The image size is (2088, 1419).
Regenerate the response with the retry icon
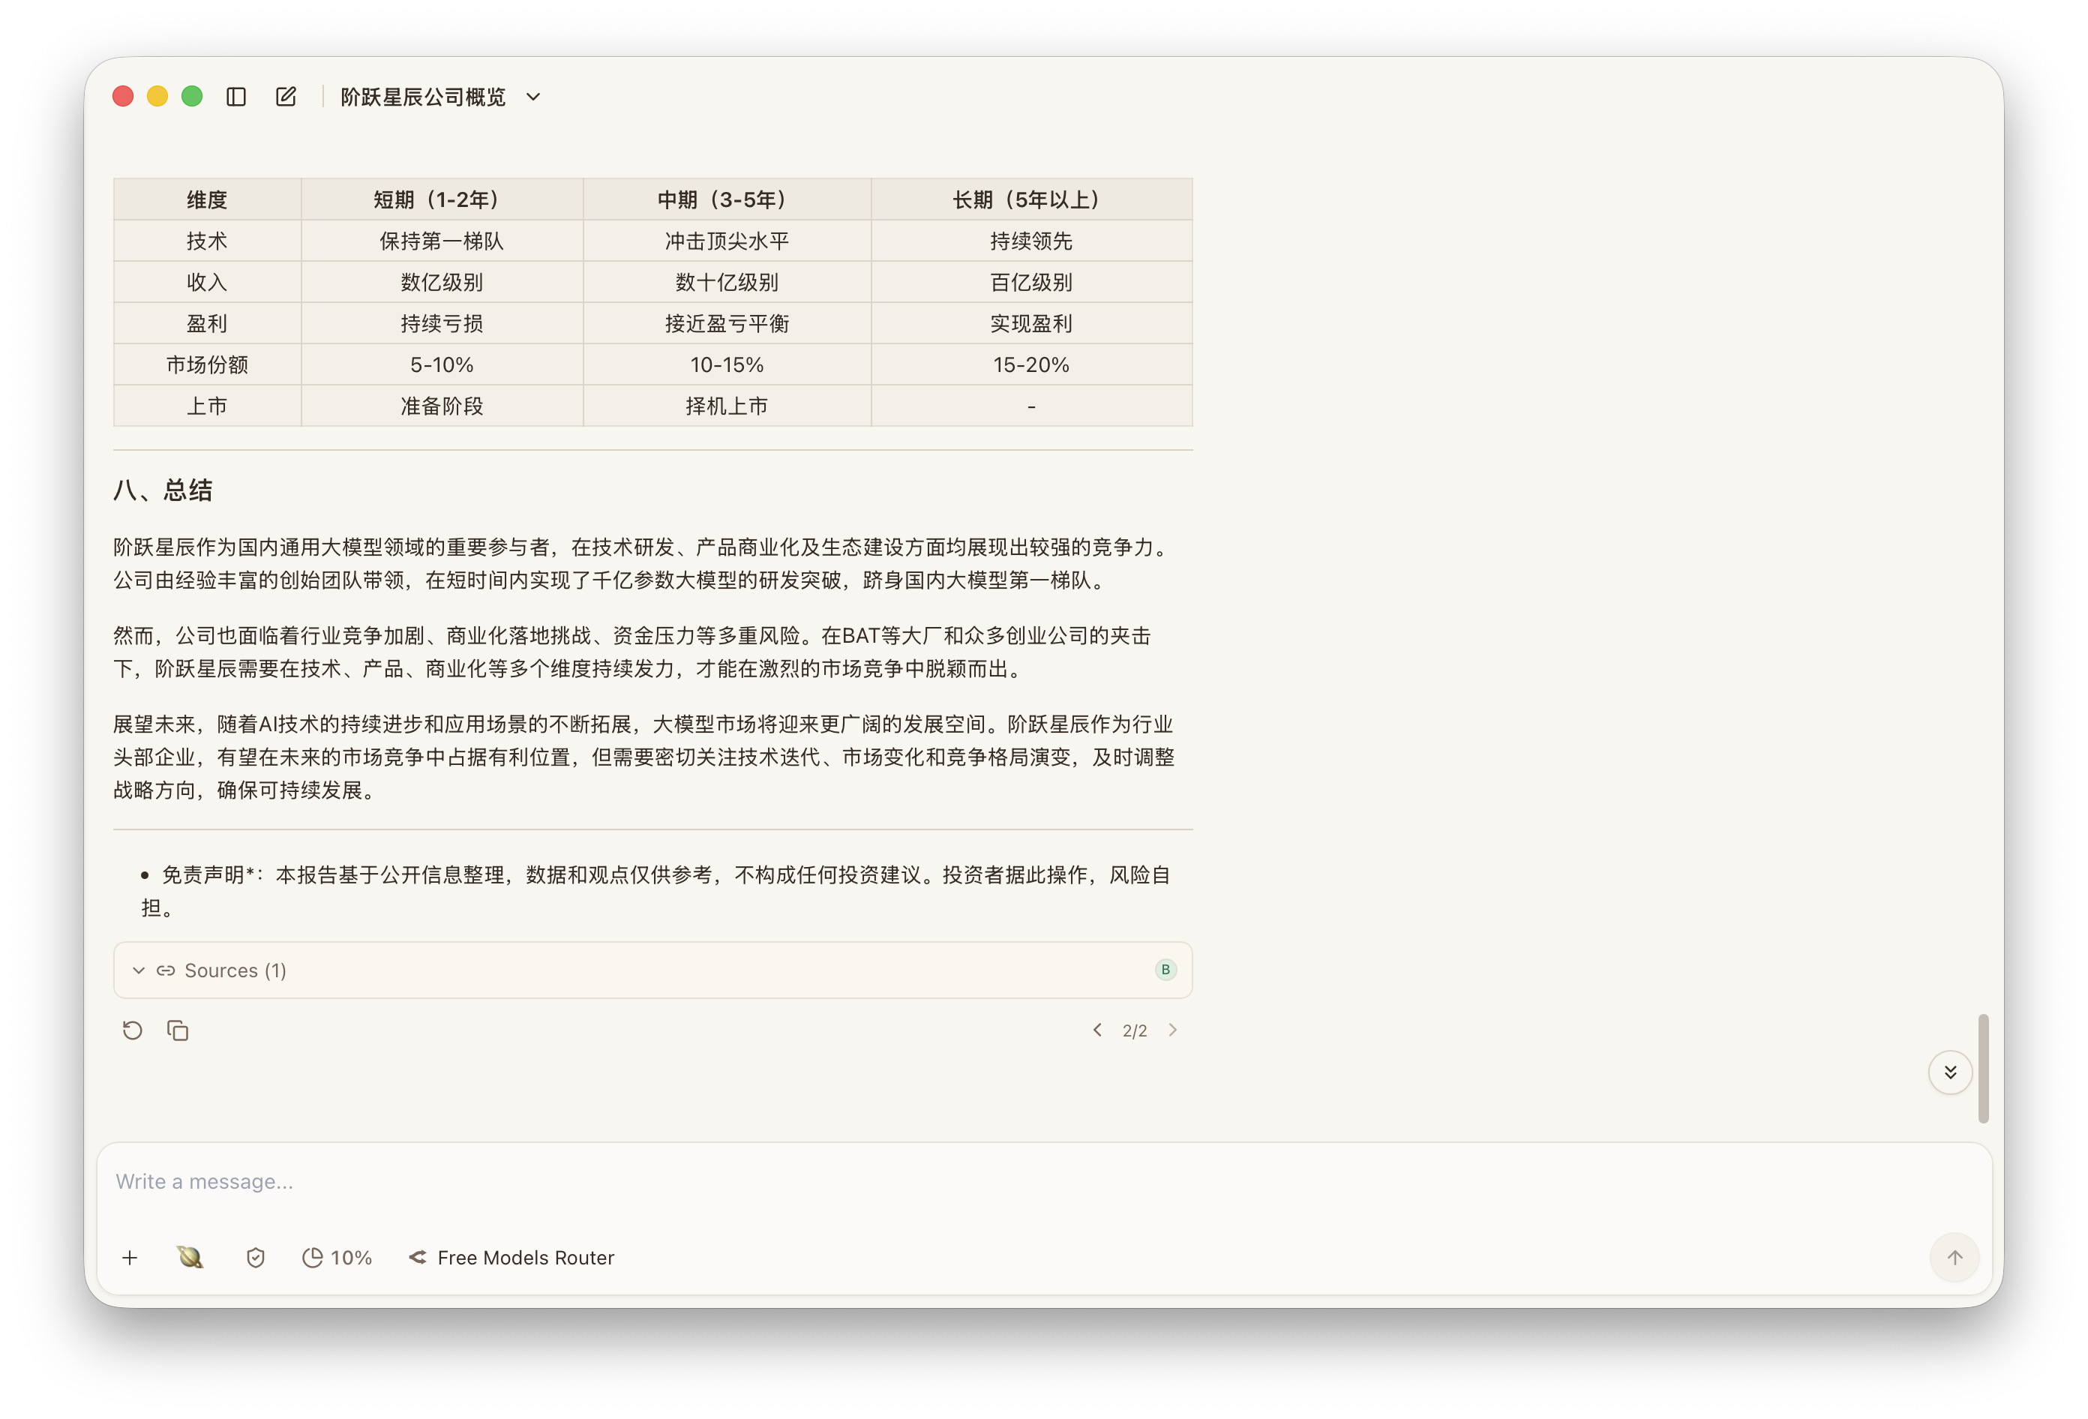click(132, 1030)
